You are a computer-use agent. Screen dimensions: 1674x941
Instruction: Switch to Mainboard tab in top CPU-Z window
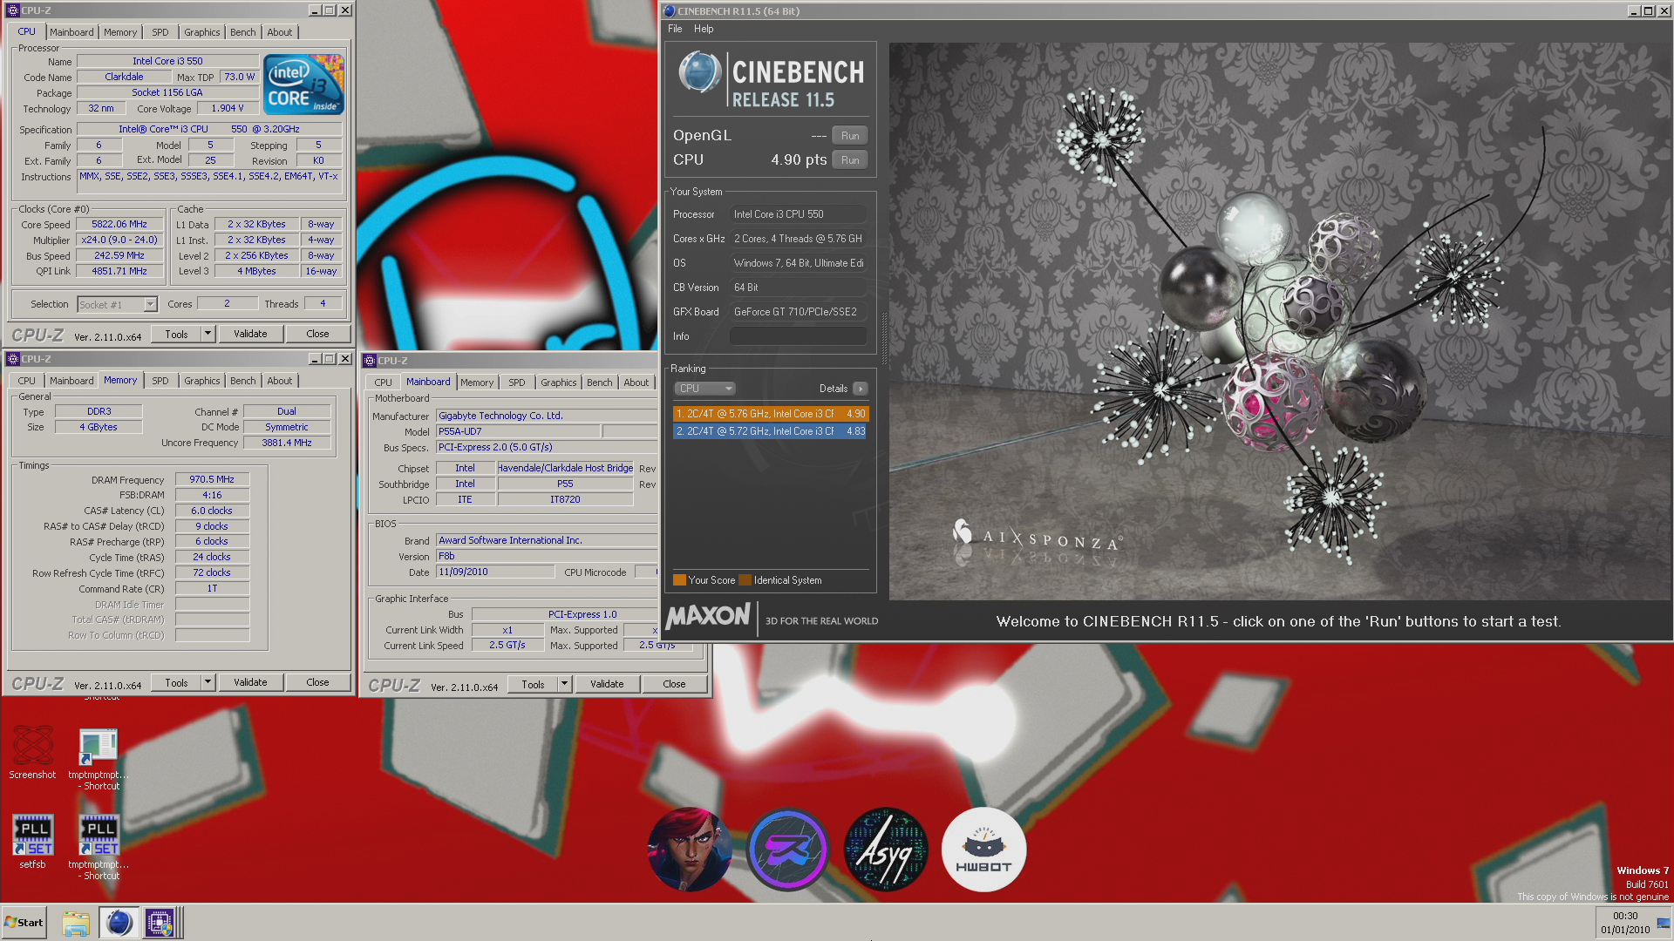click(71, 32)
